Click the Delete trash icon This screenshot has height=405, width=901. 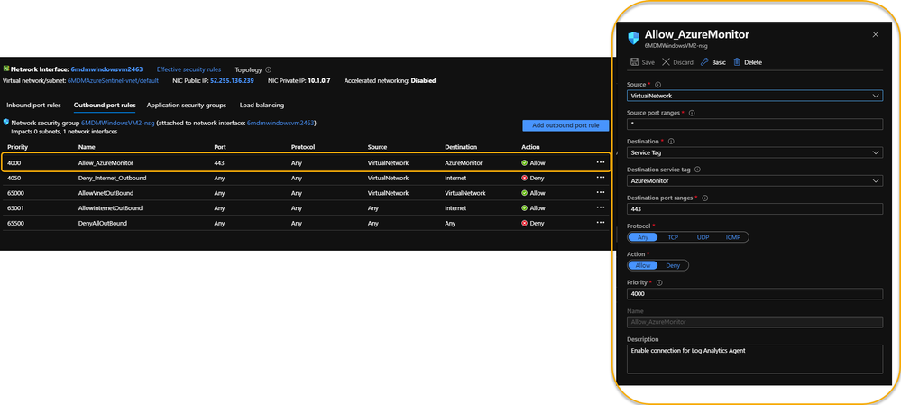click(737, 62)
